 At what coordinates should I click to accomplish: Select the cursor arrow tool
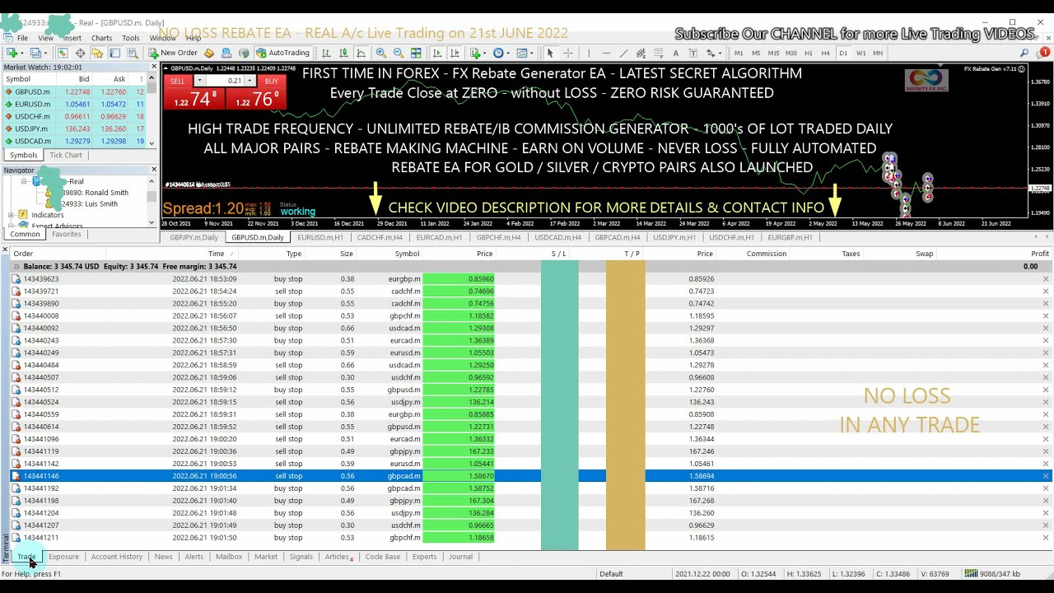(x=550, y=53)
